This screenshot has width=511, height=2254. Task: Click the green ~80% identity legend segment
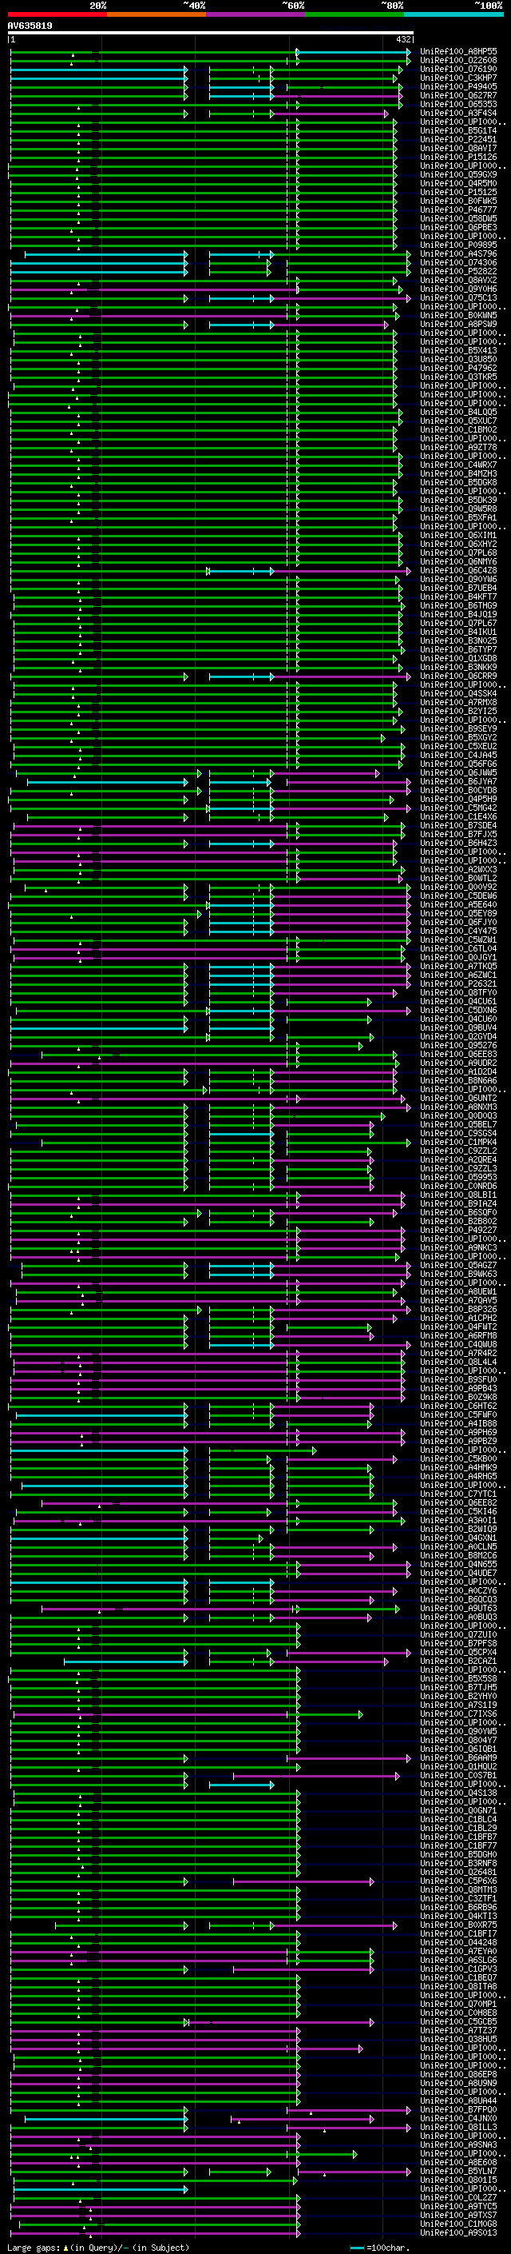click(x=355, y=14)
